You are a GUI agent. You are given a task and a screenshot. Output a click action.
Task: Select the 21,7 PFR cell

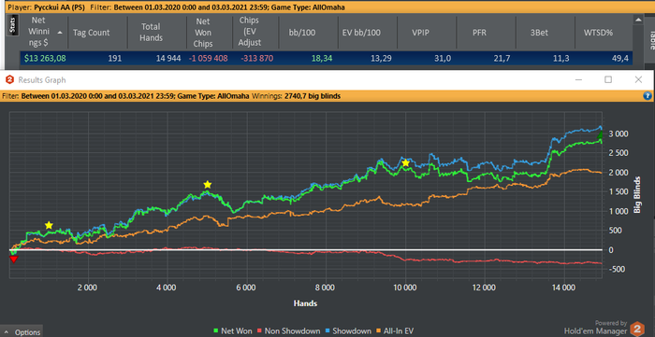click(x=487, y=58)
